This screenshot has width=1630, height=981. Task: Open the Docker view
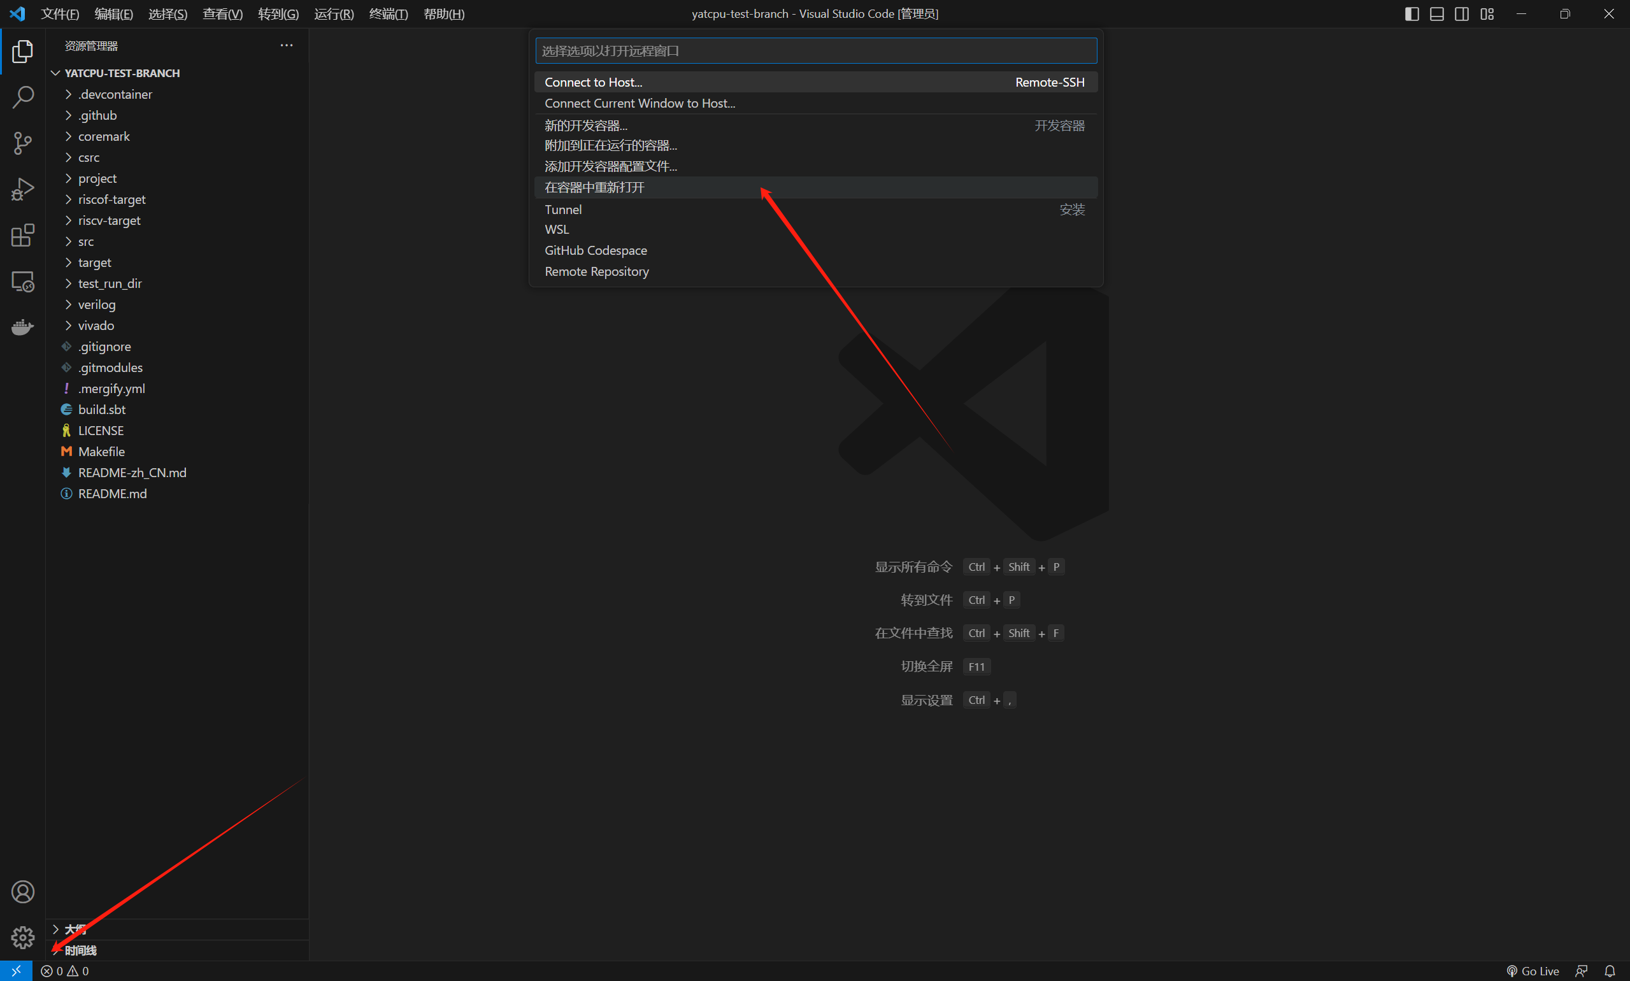(22, 327)
